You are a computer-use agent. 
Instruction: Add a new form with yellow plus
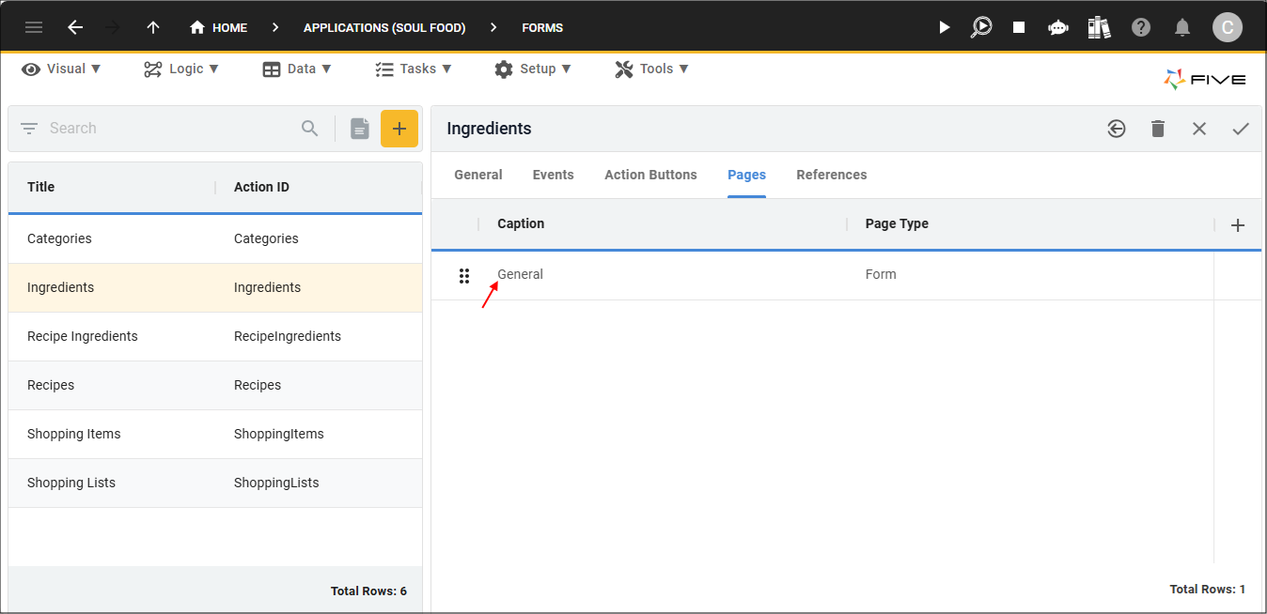399,129
